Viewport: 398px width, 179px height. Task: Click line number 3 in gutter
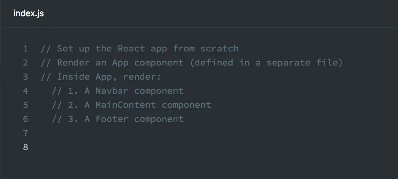coord(25,77)
